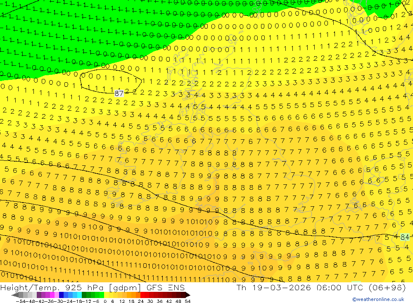
Task: Pick the cyan legend swatch
Action: click(79, 295)
